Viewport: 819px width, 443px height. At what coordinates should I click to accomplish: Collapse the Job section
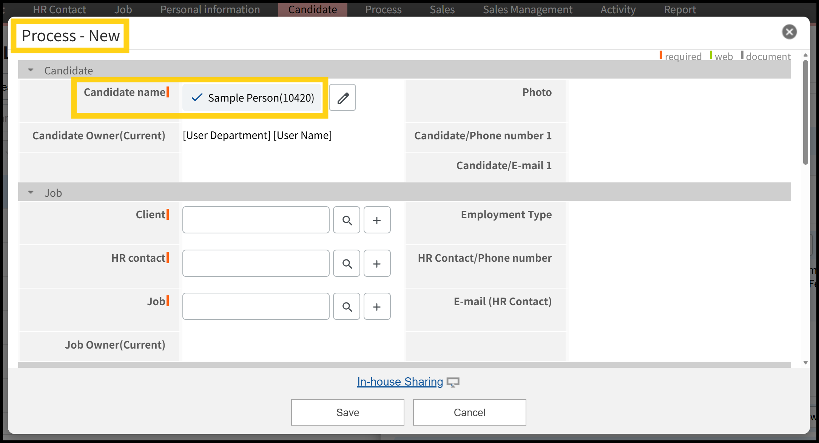tap(31, 193)
